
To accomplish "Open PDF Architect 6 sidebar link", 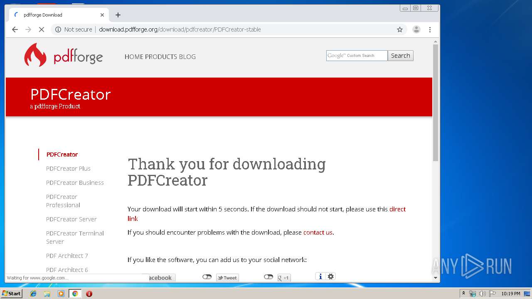I will click(x=67, y=270).
